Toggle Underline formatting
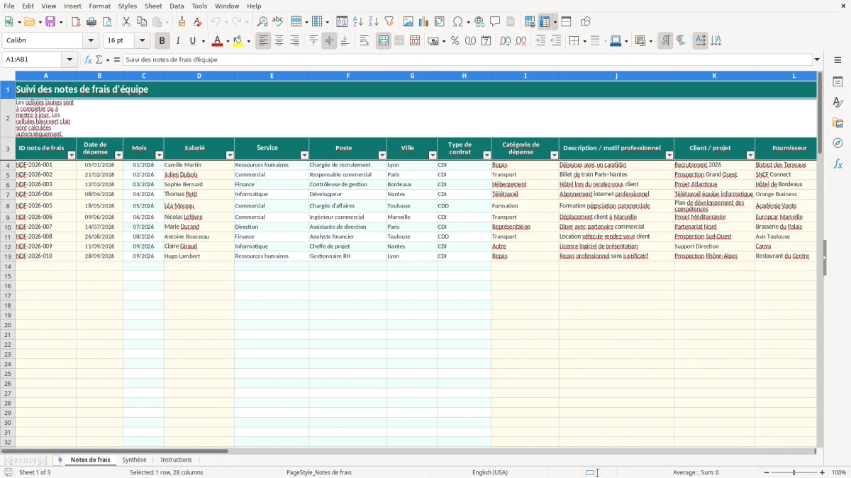The width and height of the screenshot is (851, 478). tap(193, 41)
